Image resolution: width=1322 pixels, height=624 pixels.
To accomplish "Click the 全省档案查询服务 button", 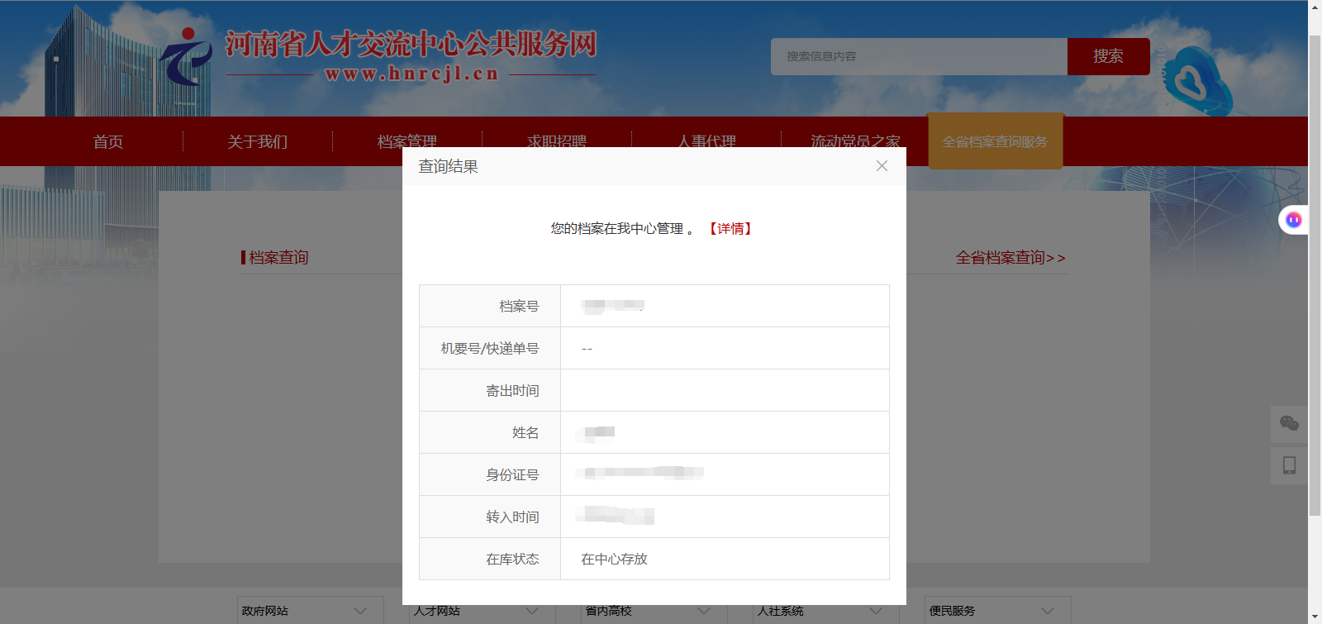I will pyautogui.click(x=996, y=141).
